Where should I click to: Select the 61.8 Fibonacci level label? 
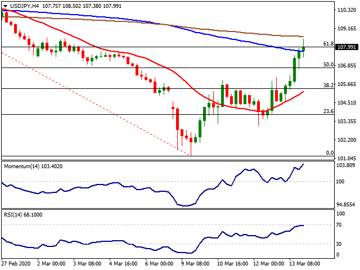[328, 44]
